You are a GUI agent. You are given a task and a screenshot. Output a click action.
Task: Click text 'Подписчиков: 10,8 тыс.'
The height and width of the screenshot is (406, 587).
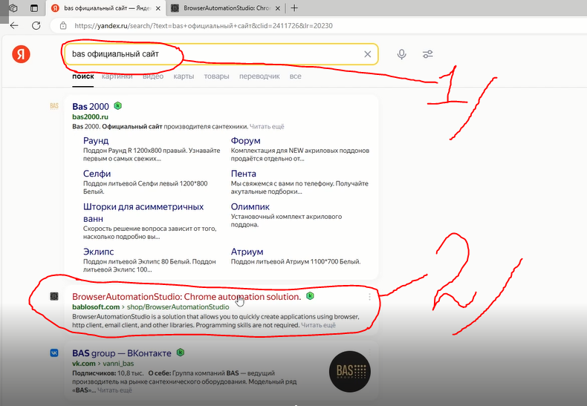pyautogui.click(x=108, y=373)
